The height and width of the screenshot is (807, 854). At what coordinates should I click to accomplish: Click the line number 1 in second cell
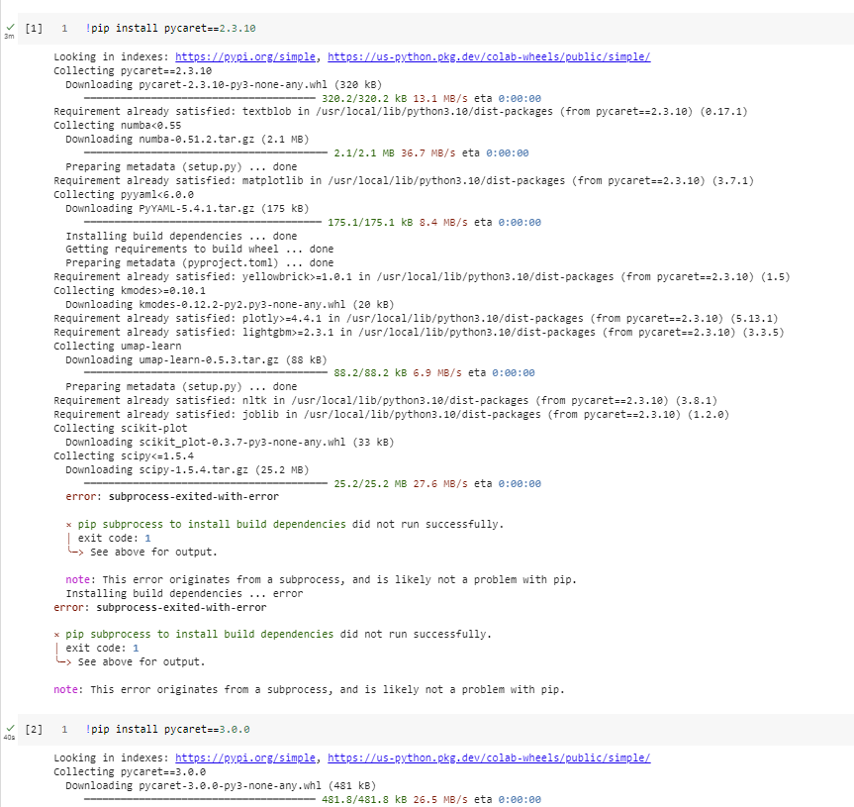click(x=64, y=728)
